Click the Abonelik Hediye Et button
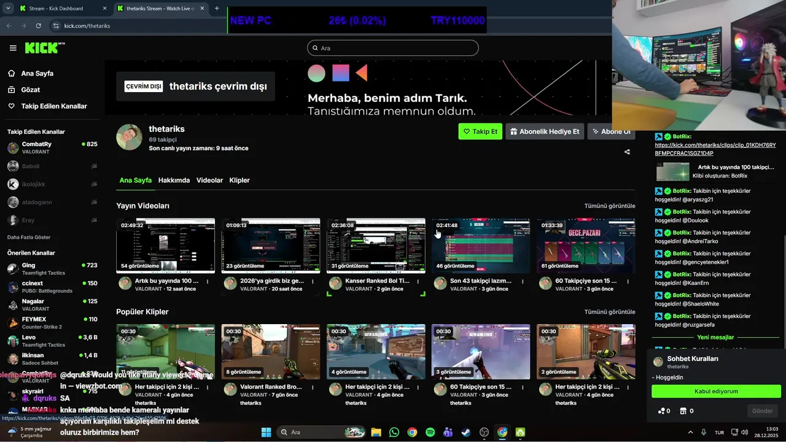786x442 pixels. coord(545,131)
